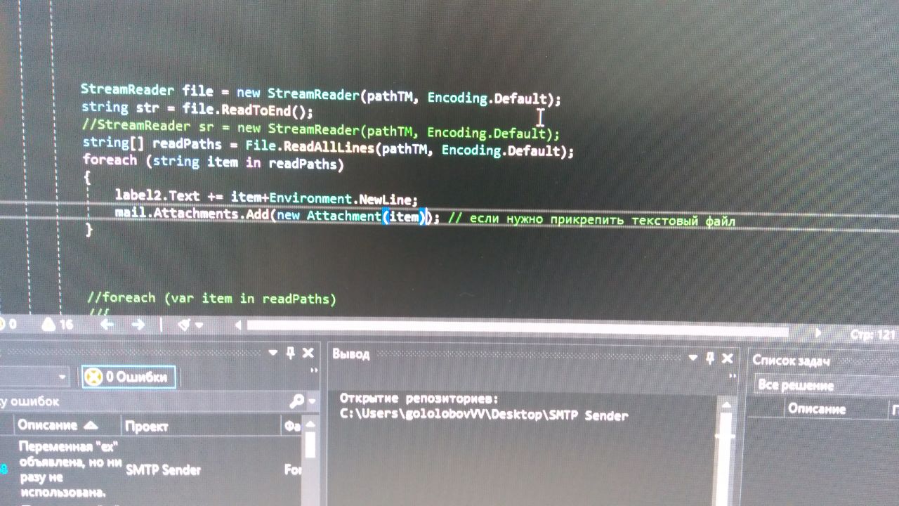
Task: Click 'File.ReadAllLines' in the code
Action: [310, 147]
